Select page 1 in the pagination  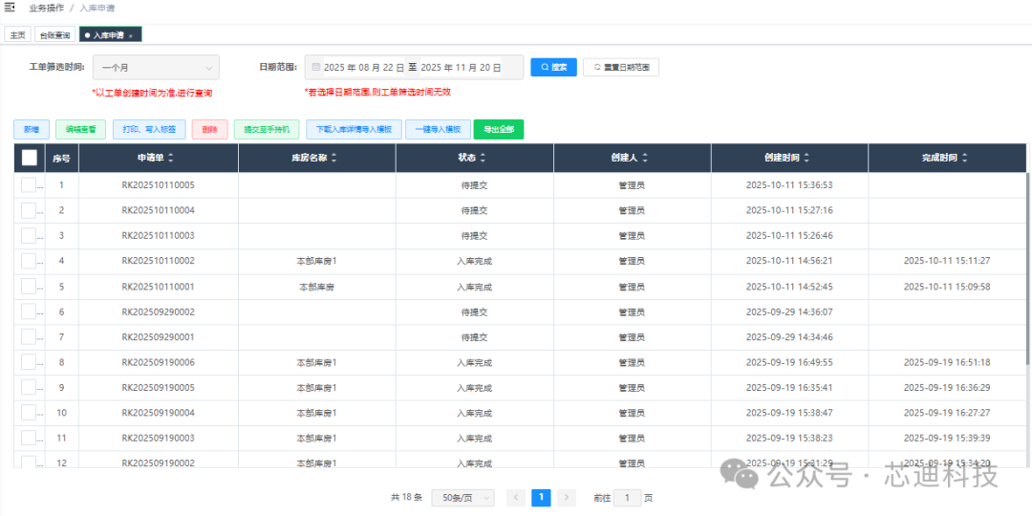(x=541, y=498)
